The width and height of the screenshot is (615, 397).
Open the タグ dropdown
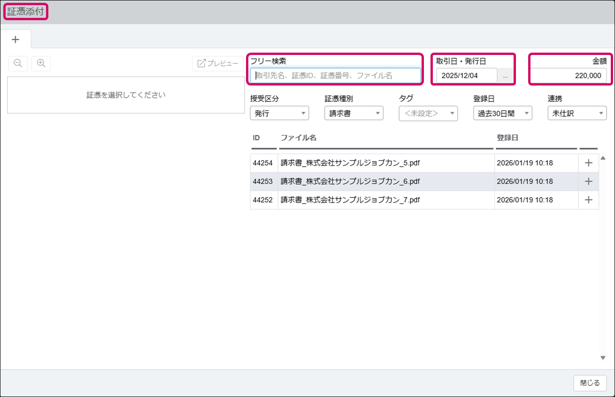click(x=428, y=113)
